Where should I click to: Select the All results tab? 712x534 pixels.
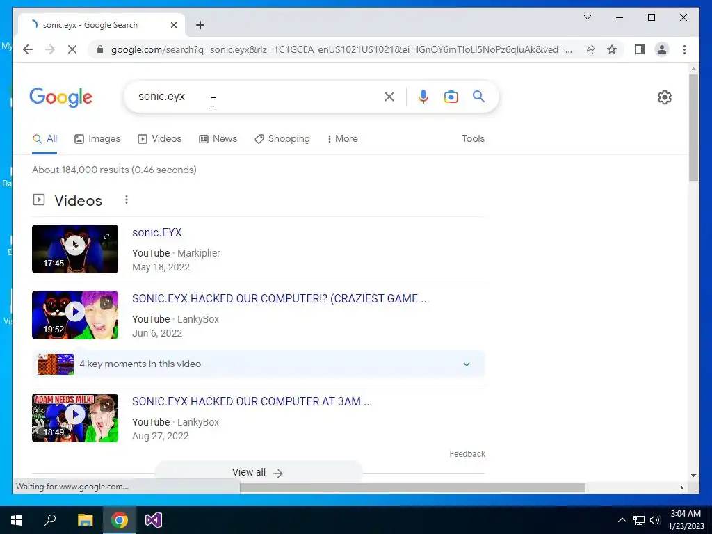click(45, 139)
